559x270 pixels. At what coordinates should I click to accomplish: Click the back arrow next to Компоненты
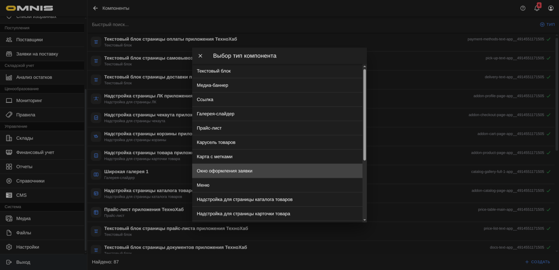[95, 8]
